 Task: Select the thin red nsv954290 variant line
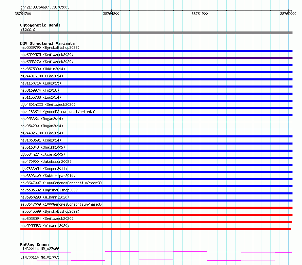coord(156,129)
